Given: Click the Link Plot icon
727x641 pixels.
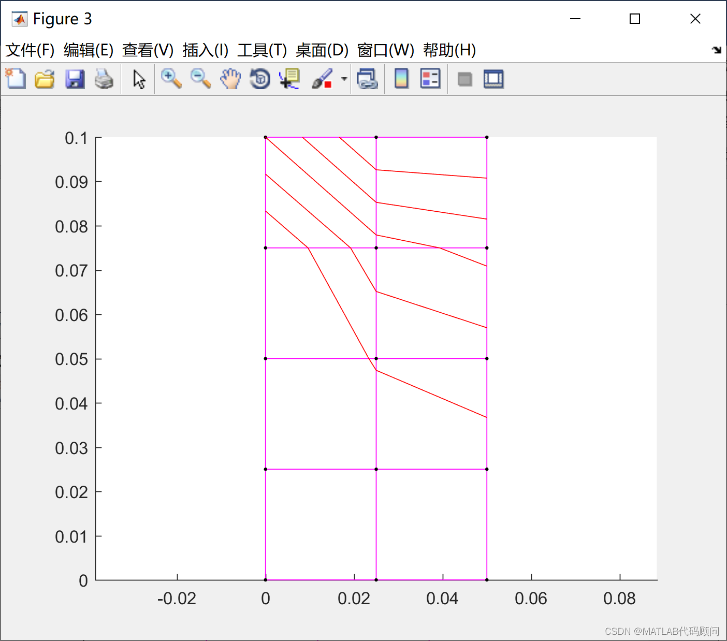Looking at the screenshot, I should (368, 79).
